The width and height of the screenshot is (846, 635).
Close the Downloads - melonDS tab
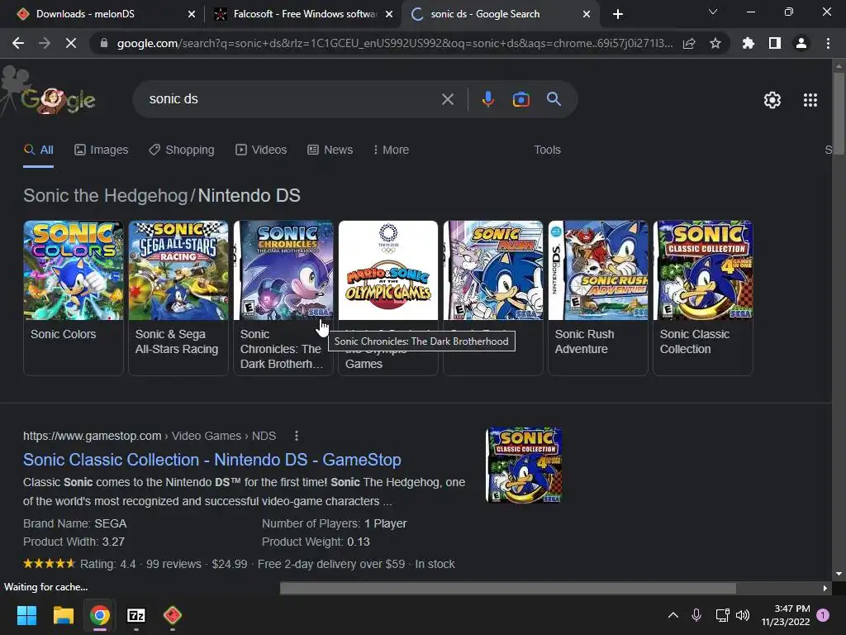[192, 14]
